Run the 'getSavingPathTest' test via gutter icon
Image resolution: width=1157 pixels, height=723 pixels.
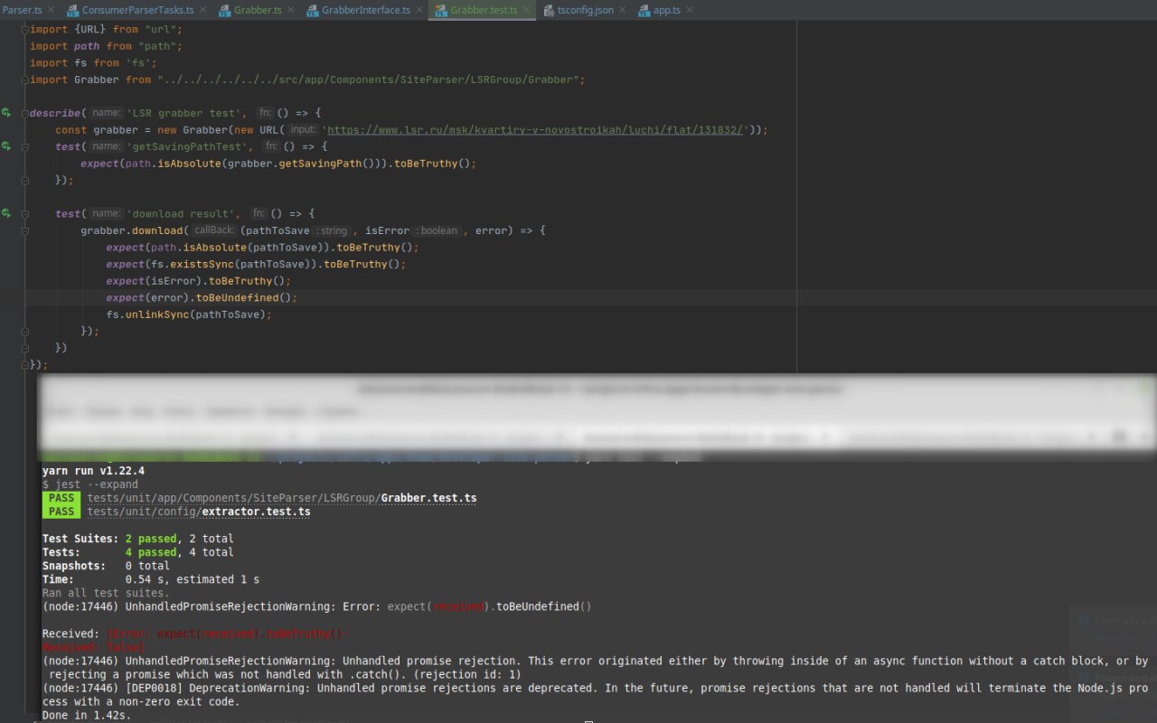pyautogui.click(x=6, y=146)
